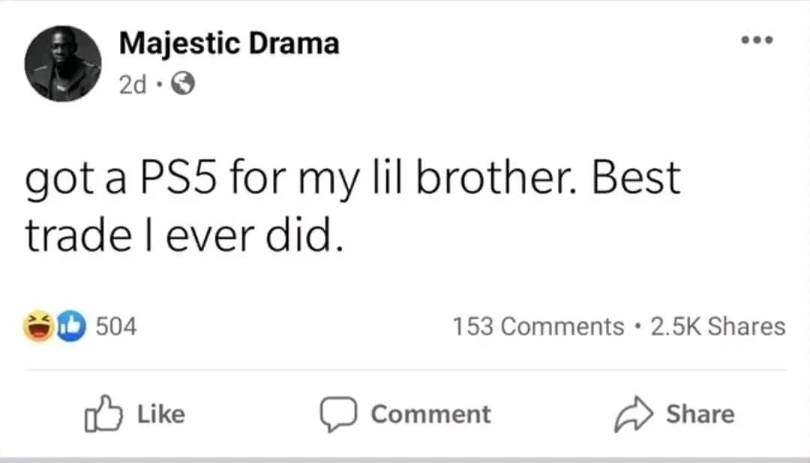Click the "2d" post timestamp
The width and height of the screenshot is (810, 463).
pos(133,85)
